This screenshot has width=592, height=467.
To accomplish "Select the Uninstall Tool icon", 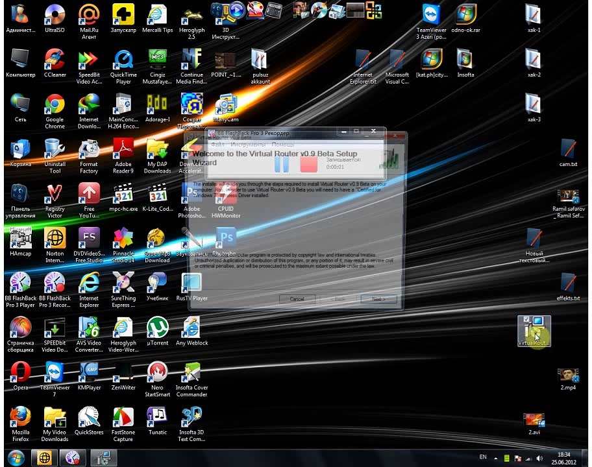I will coord(55,156).
